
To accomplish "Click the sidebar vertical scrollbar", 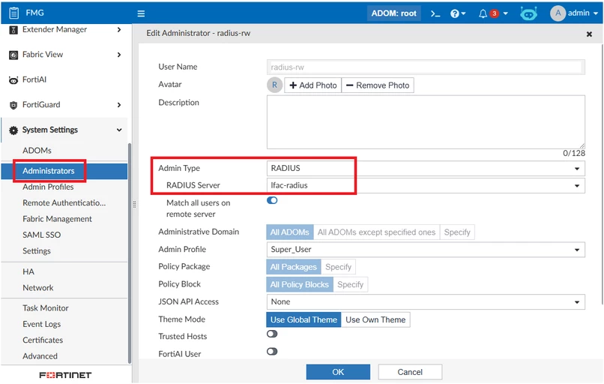I will 130,253.
